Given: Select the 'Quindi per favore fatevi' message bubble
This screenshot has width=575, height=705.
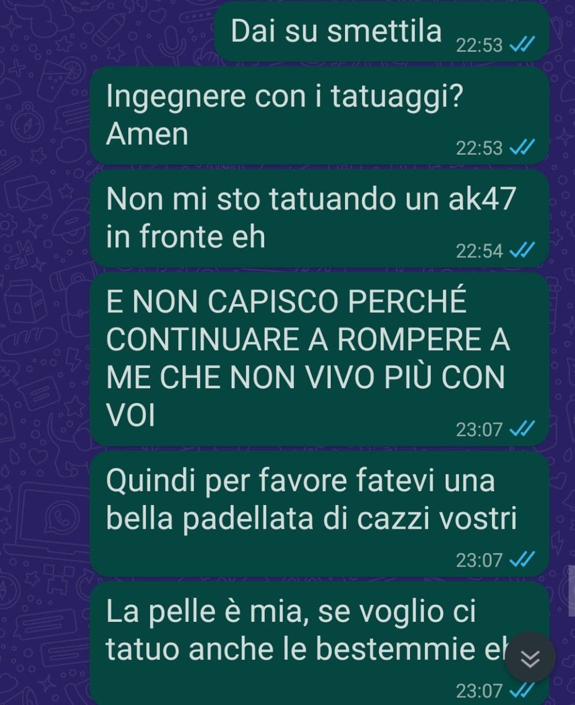Looking at the screenshot, I should coord(320,514).
